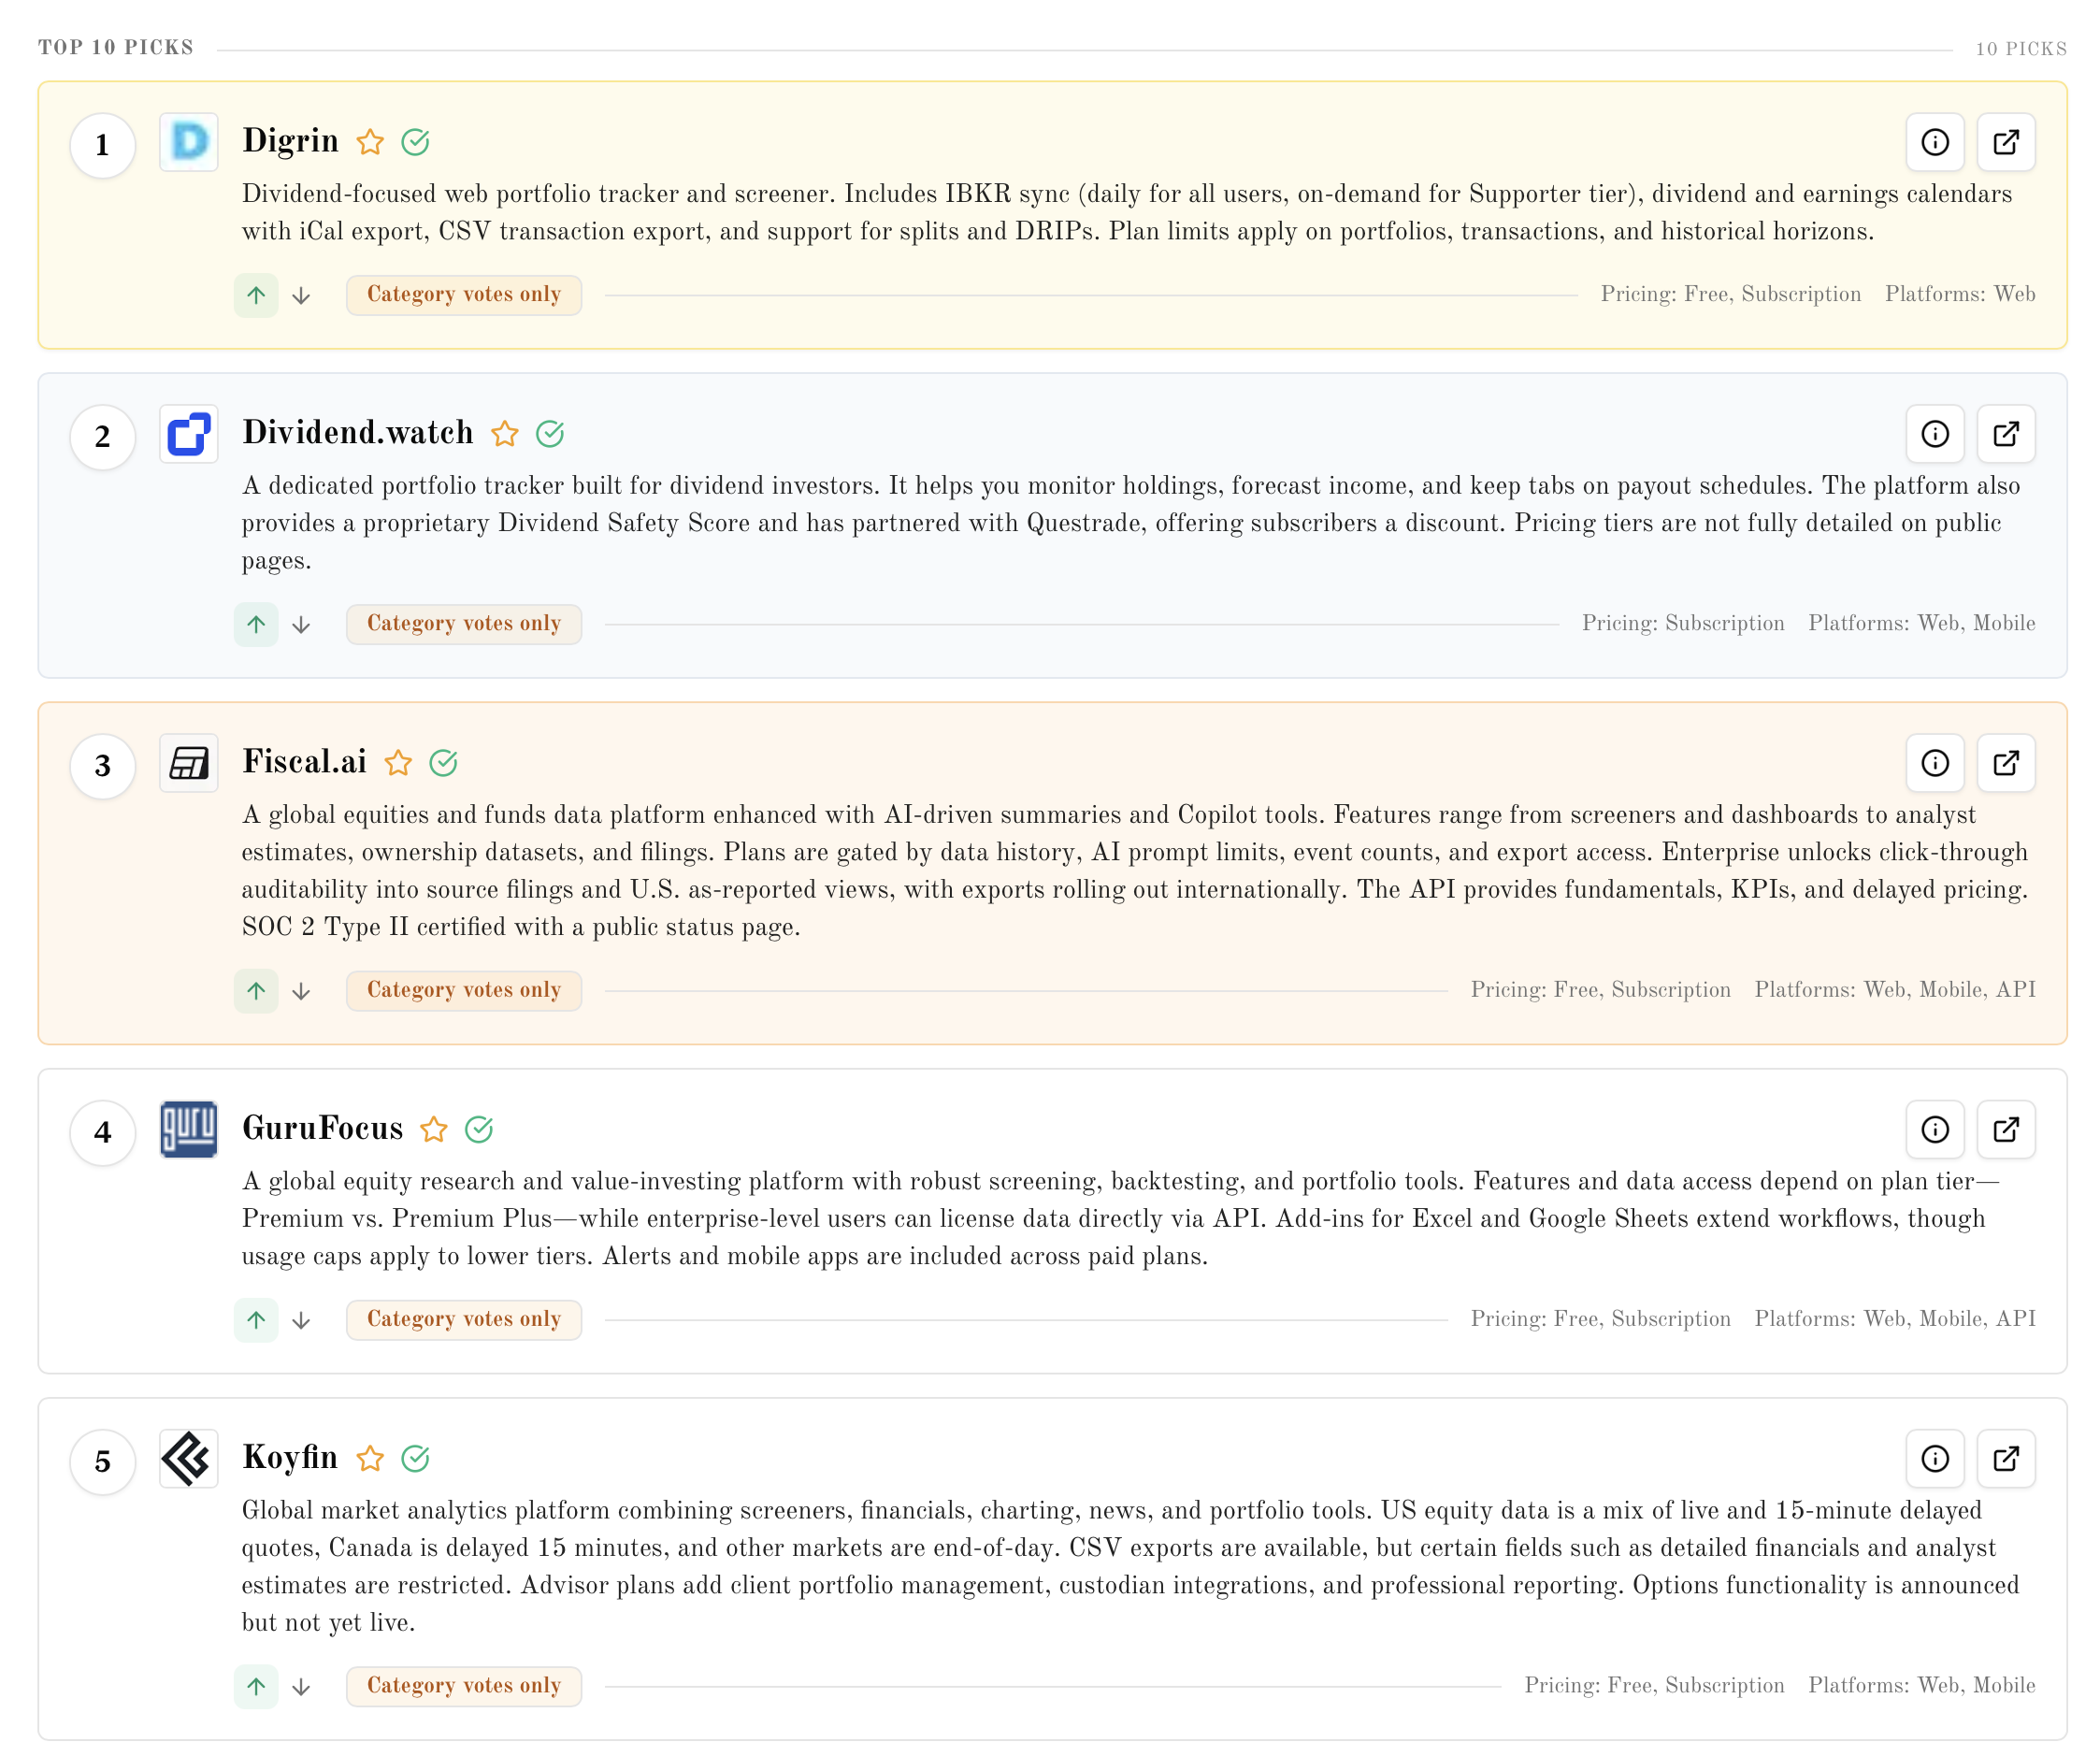Screen dimensions: 2100x1756
Task: Click Koyfin's Category votes only badge
Action: tap(463, 1686)
